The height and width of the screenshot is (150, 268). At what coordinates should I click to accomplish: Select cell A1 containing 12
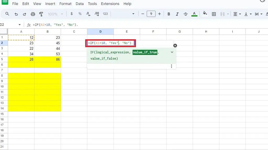point(21,37)
